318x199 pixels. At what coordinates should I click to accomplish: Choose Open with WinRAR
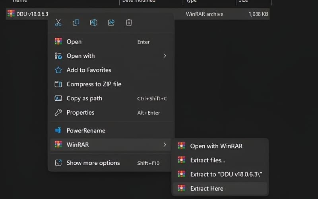coord(216,146)
